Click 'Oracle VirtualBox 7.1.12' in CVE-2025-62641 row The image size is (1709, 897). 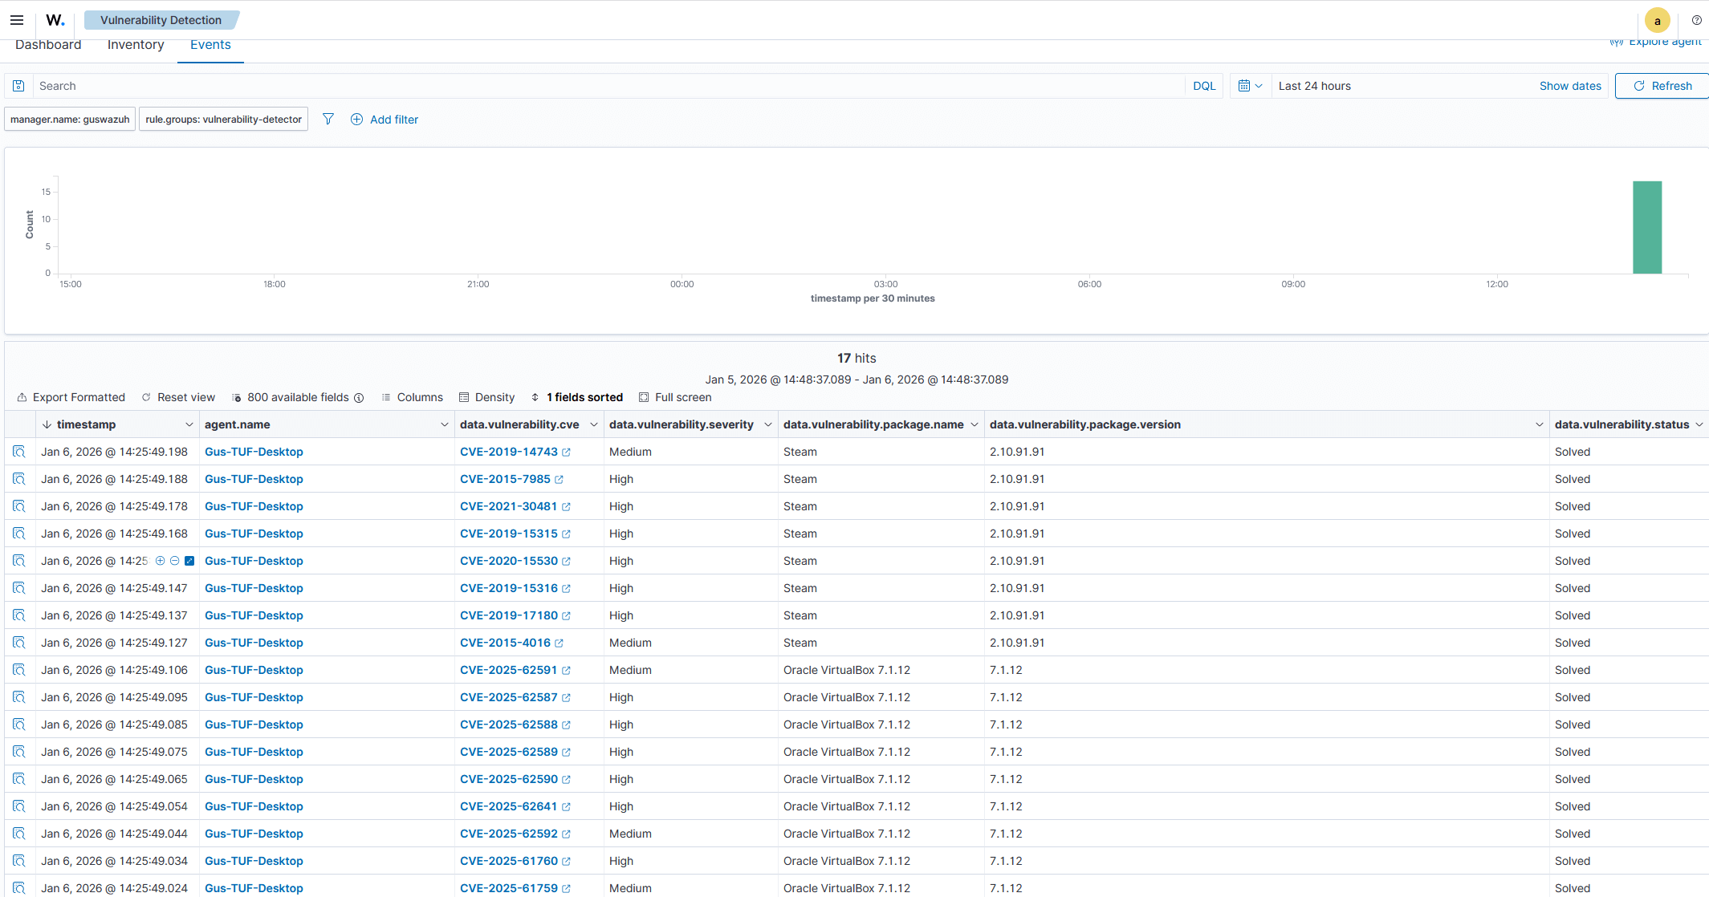846,806
